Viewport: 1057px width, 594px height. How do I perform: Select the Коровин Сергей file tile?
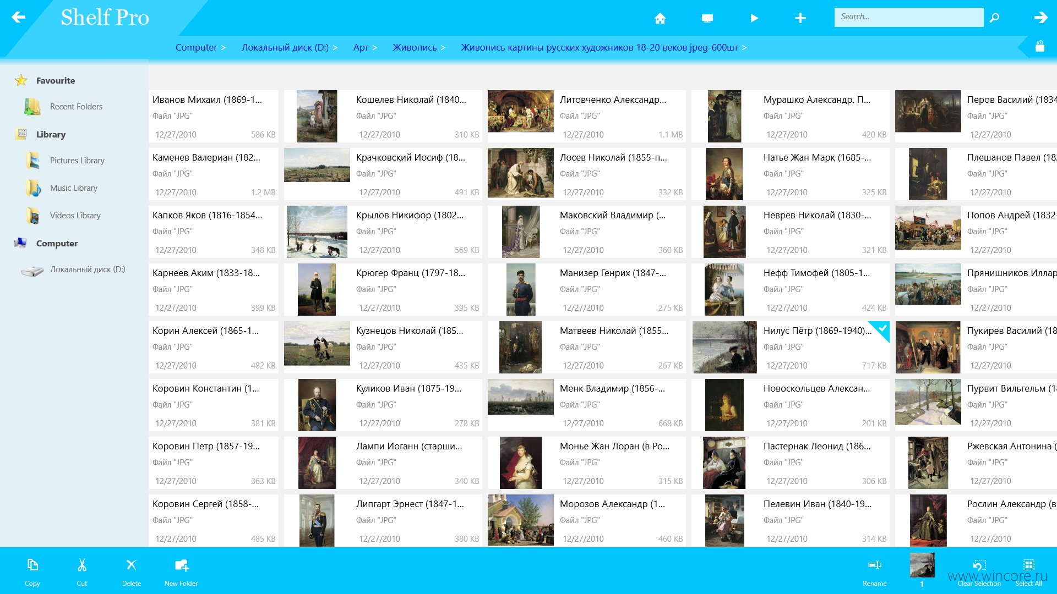point(214,520)
